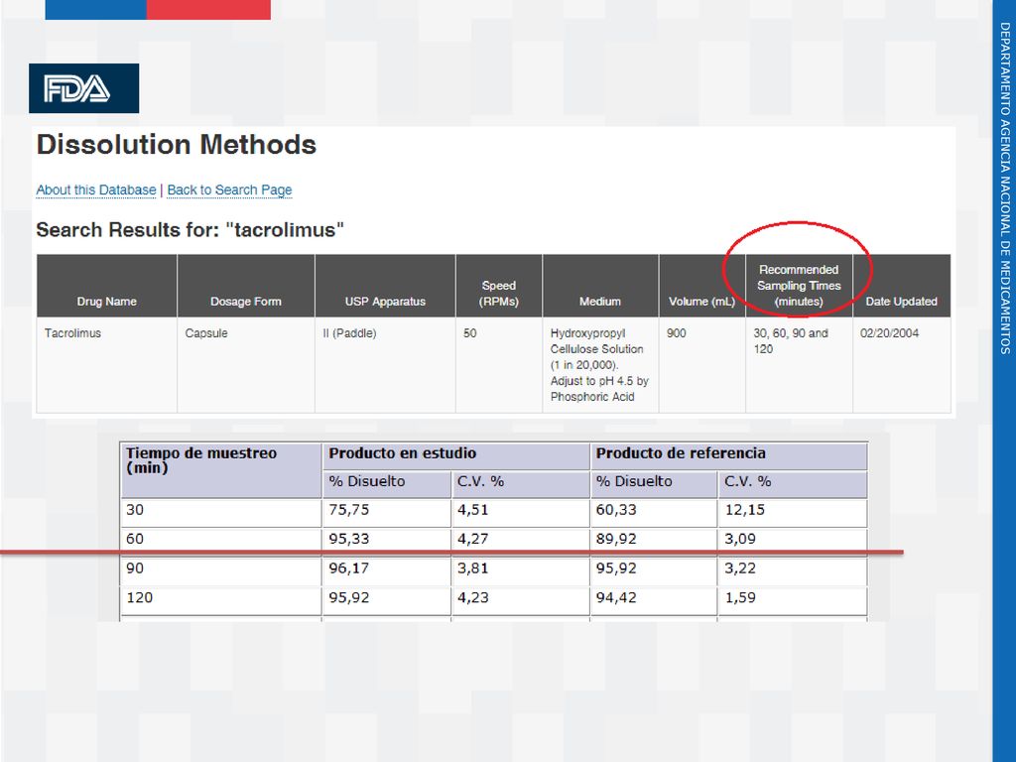Click the Producto en estudio header
Viewport: 1016px width, 762px height.
[x=455, y=456]
